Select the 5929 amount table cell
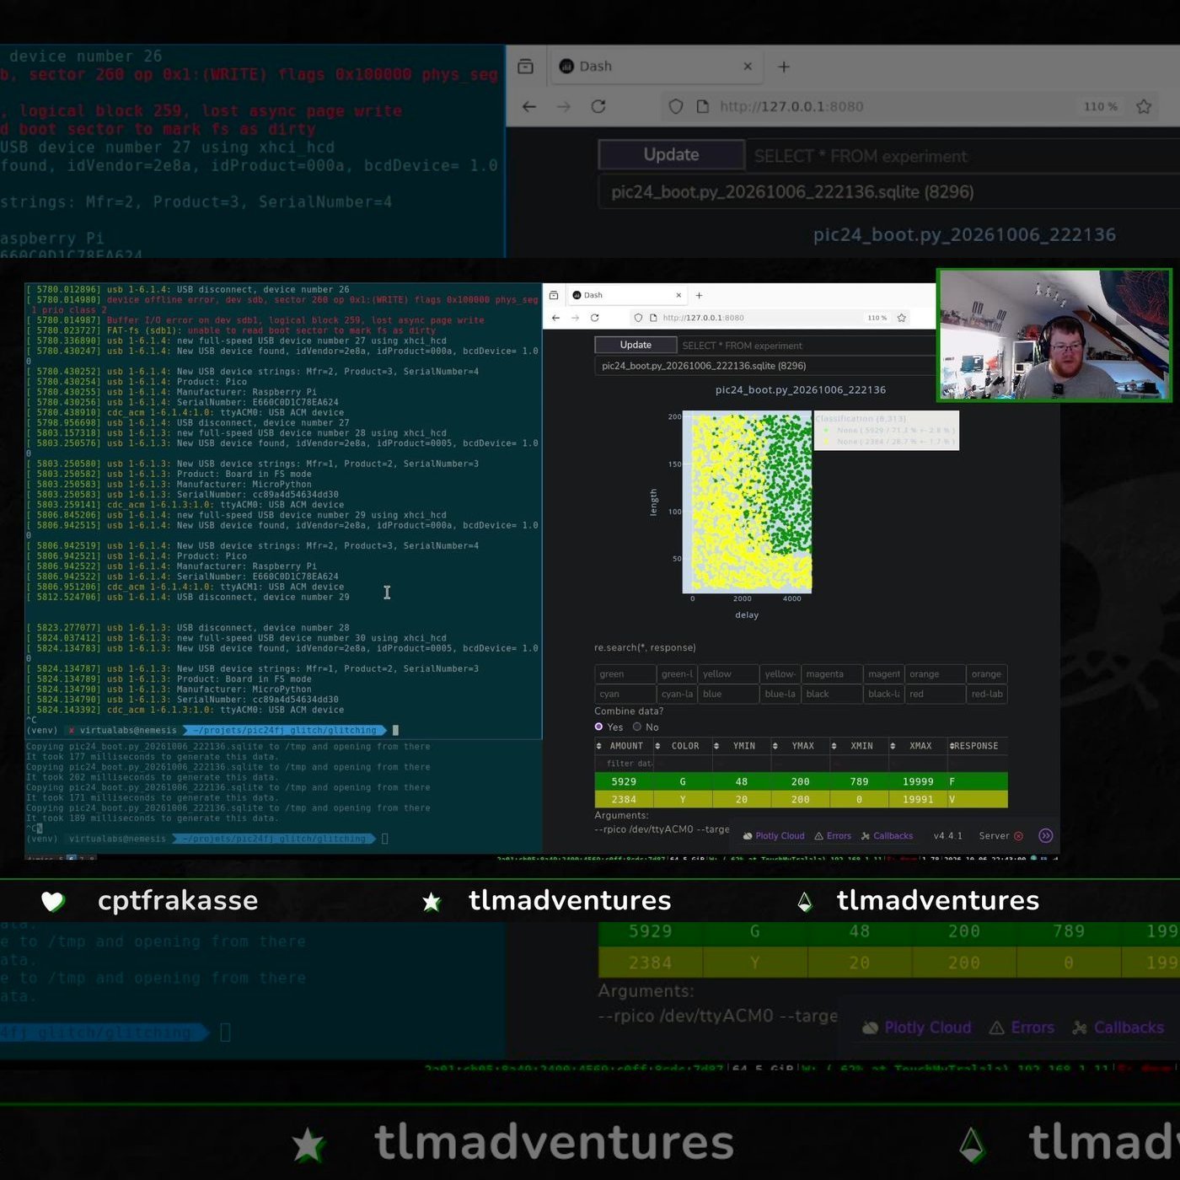Image resolution: width=1180 pixels, height=1180 pixels. click(x=624, y=781)
